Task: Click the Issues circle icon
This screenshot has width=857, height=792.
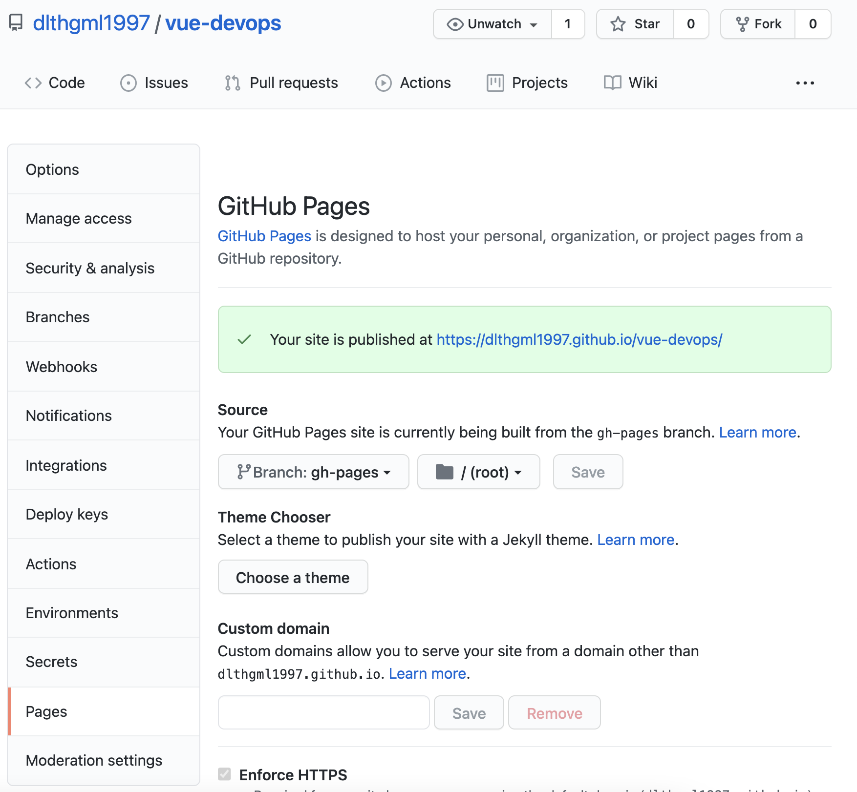Action: (129, 83)
